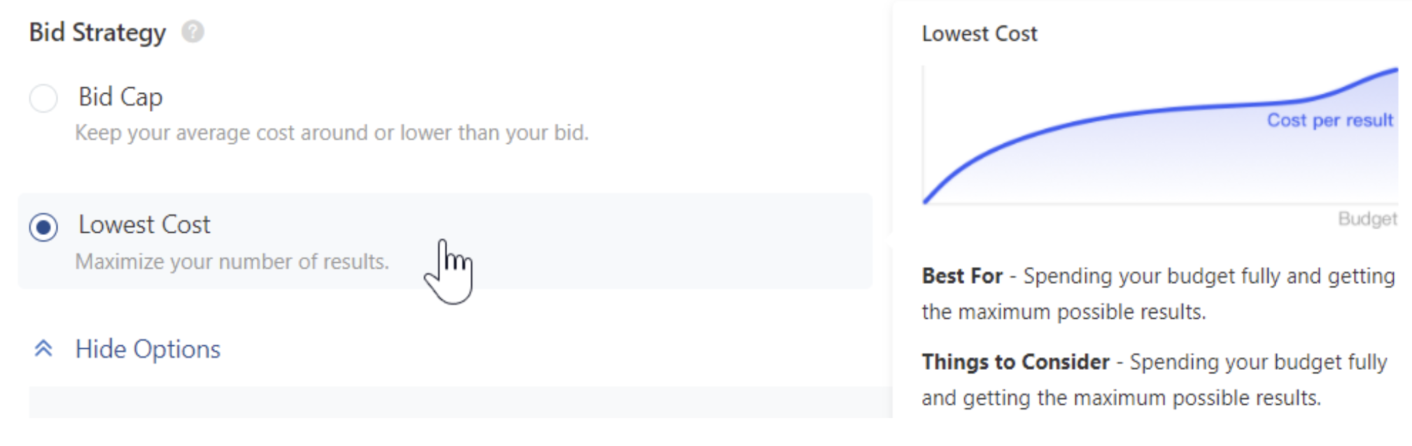The height and width of the screenshot is (446, 1412).
Task: Click the Bid Cap option label
Action: tap(120, 96)
